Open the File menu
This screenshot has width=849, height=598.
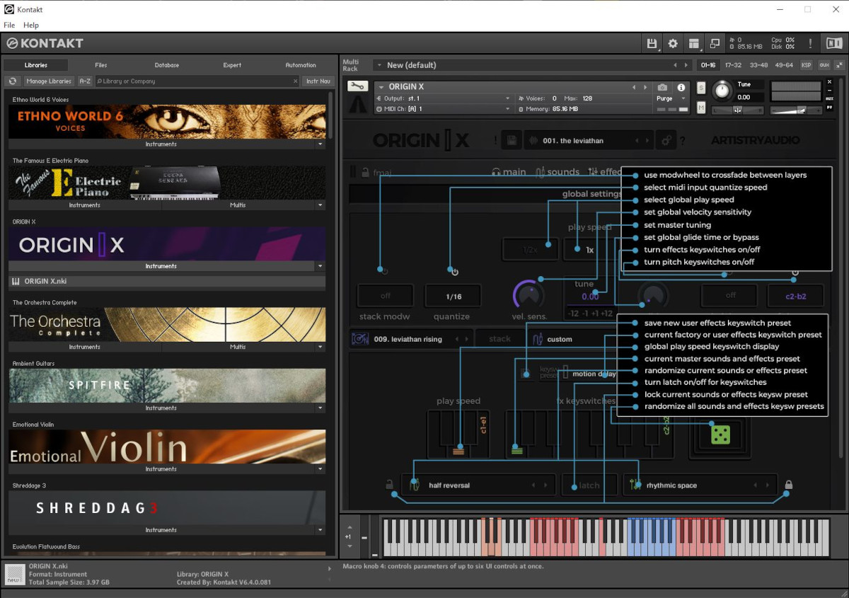click(x=9, y=25)
